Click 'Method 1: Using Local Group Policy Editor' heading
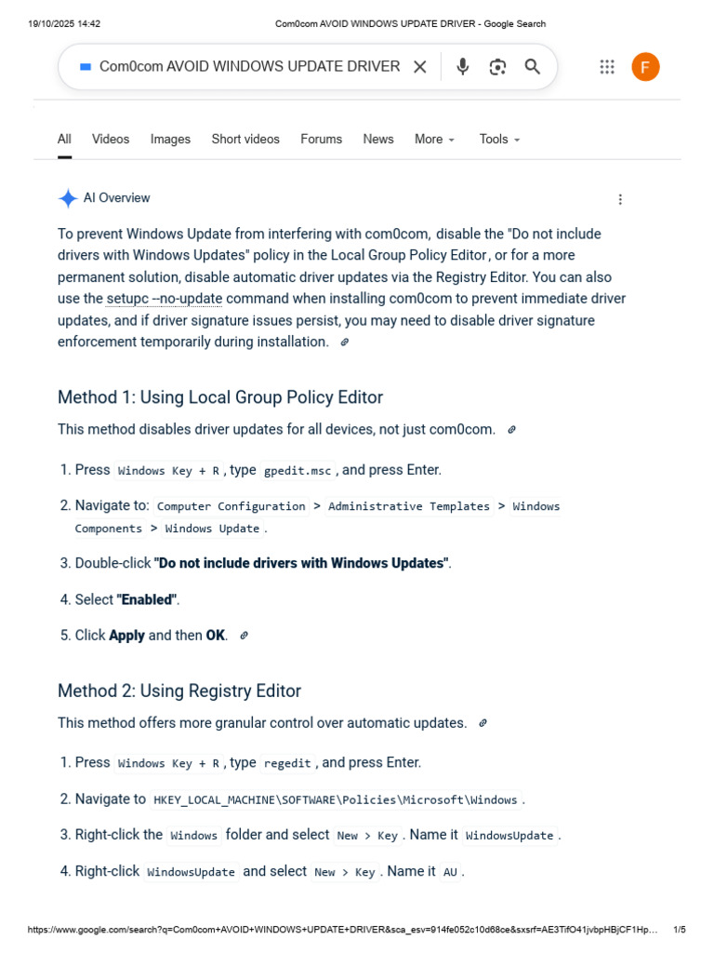This screenshot has height=953, width=714. pos(220,397)
